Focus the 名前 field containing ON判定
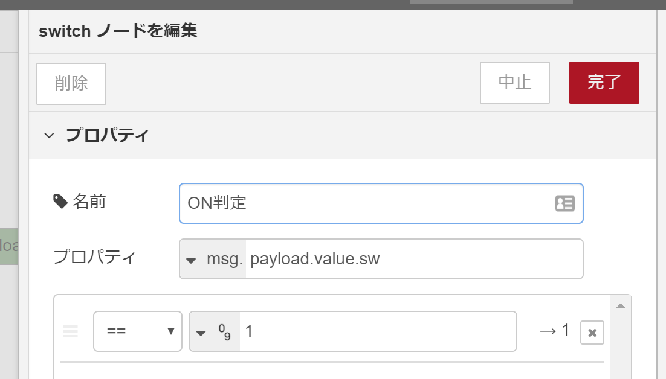The width and height of the screenshot is (666, 379). (x=363, y=203)
